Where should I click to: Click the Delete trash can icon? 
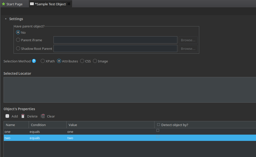(x=23, y=116)
